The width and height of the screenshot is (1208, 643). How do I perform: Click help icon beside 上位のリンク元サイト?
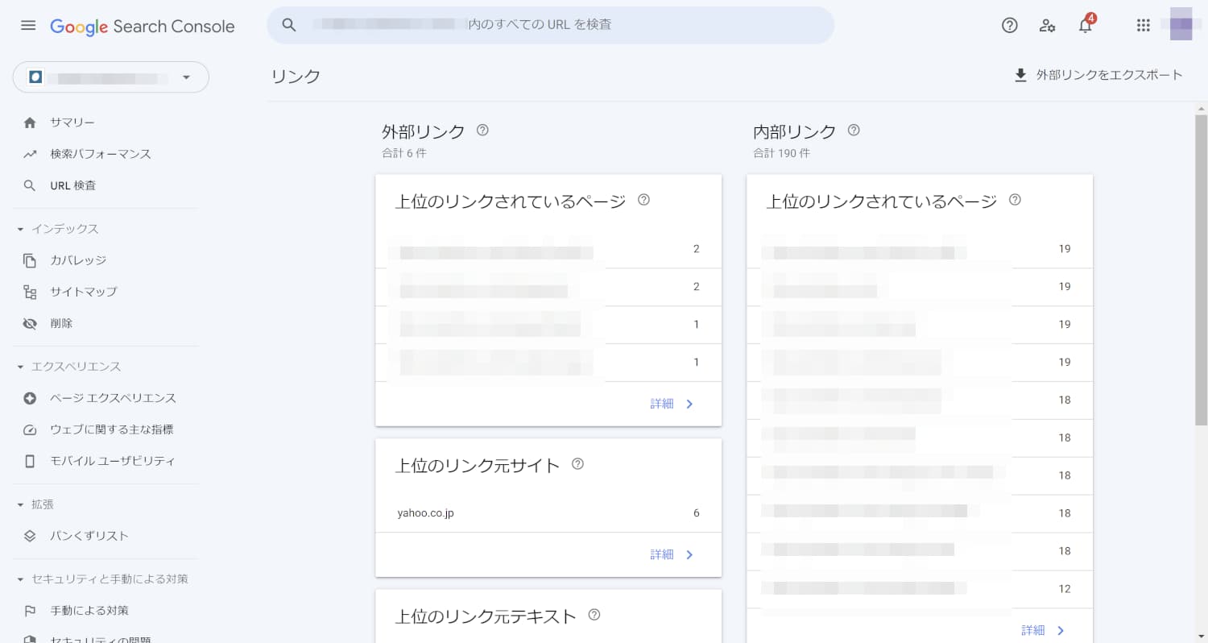(577, 464)
